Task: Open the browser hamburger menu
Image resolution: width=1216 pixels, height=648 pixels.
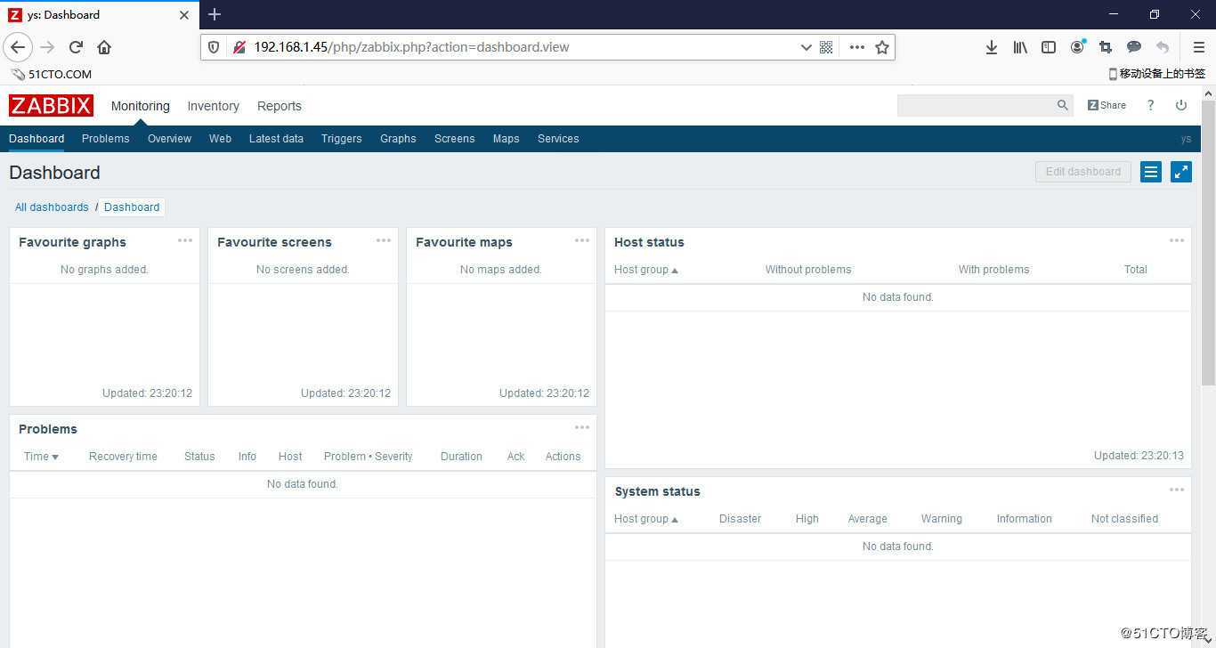Action: [x=1199, y=47]
